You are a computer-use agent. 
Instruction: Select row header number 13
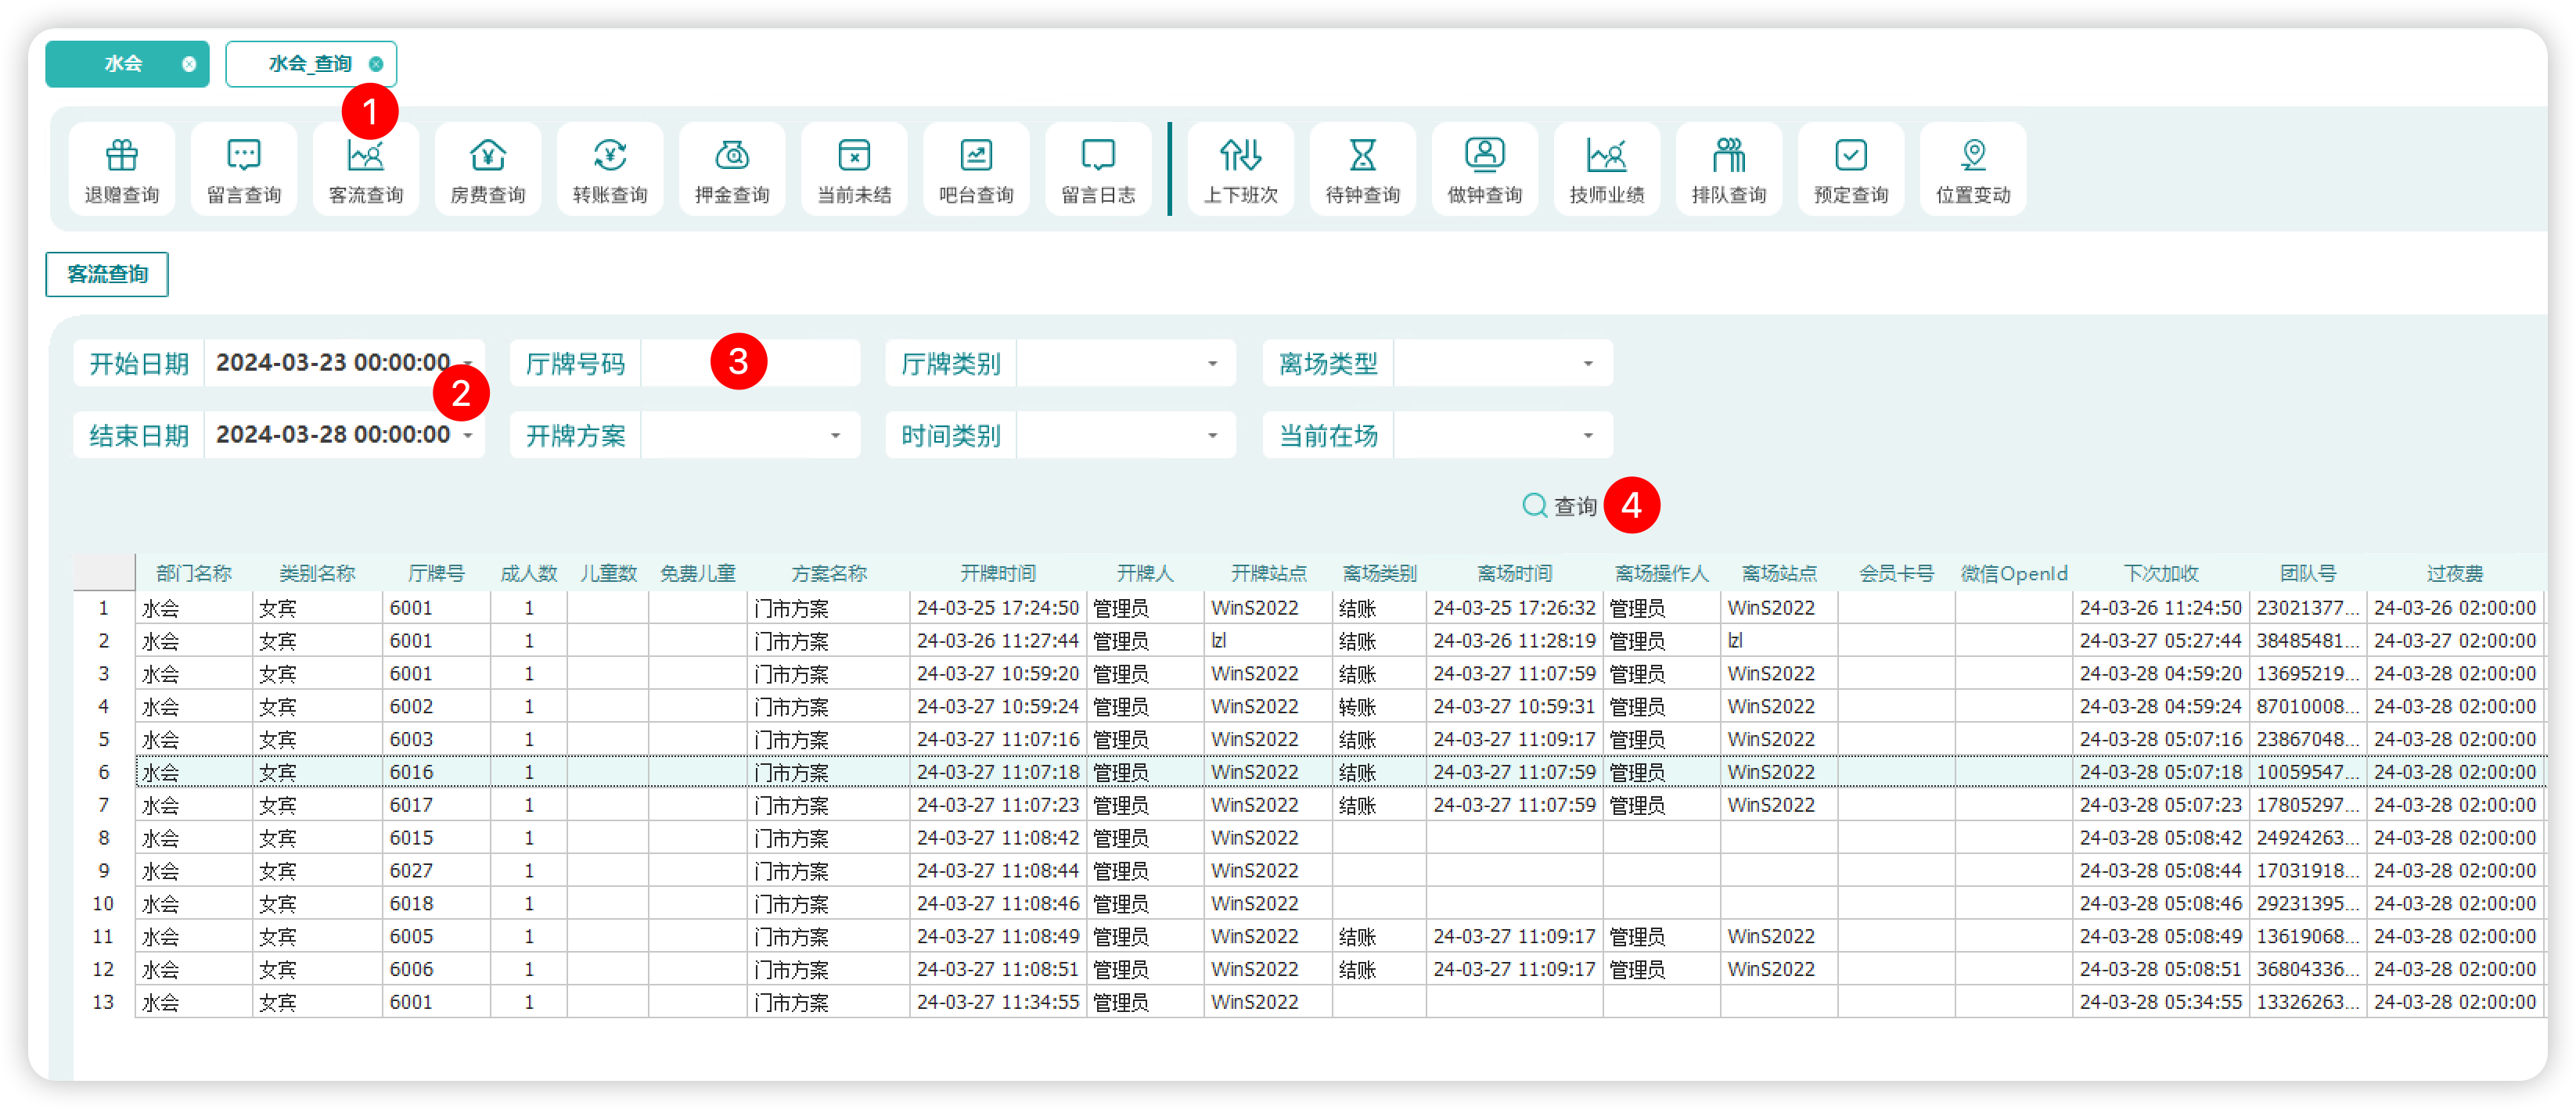click(104, 1002)
